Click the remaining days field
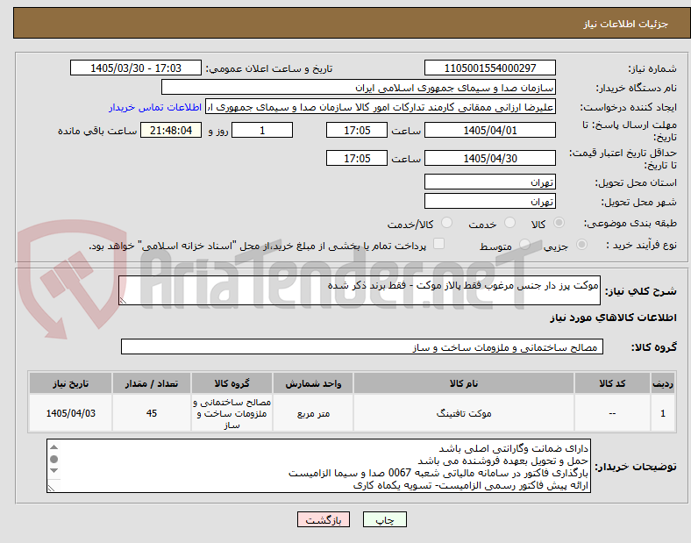Screen dimensions: 691x543 [x=262, y=131]
